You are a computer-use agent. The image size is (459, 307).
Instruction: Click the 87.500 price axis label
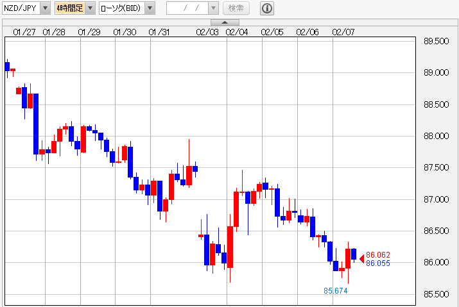(x=437, y=168)
